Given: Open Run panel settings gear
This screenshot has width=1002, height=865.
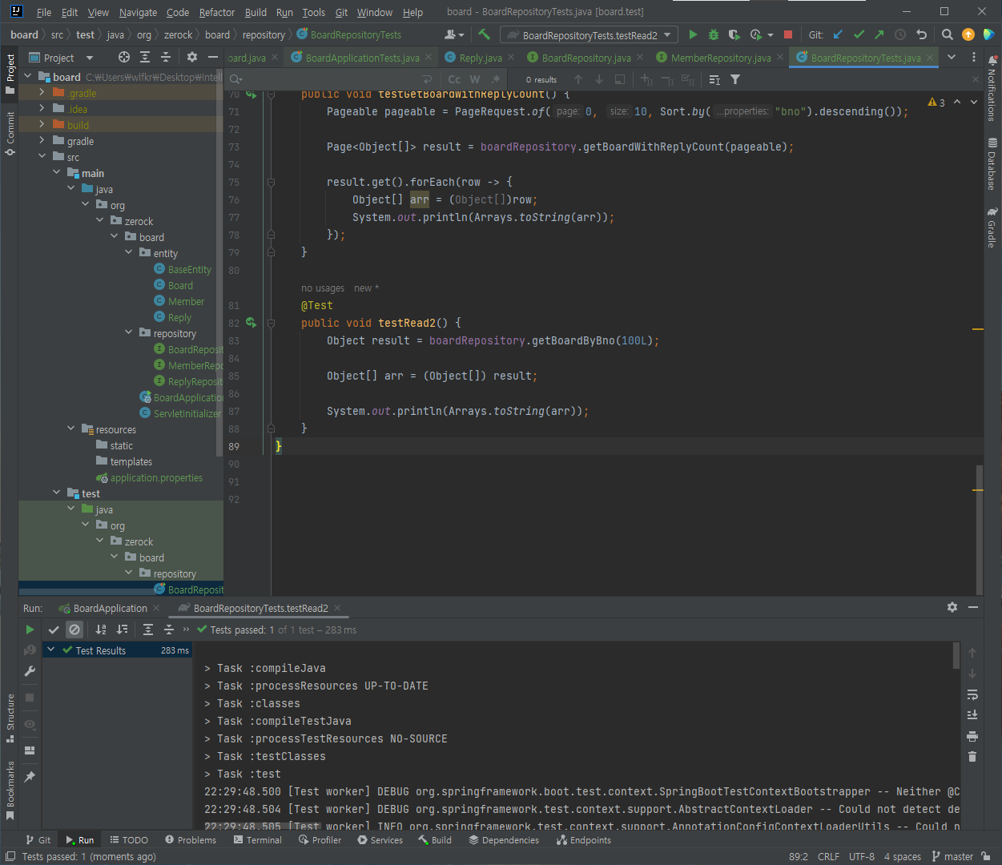Looking at the screenshot, I should tap(952, 607).
